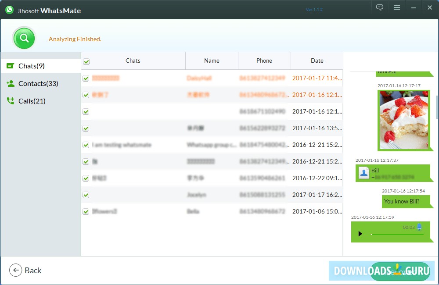This screenshot has width=439, height=285.
Task: Click the blue contact card icon in Bill's message
Action: tap(363, 173)
